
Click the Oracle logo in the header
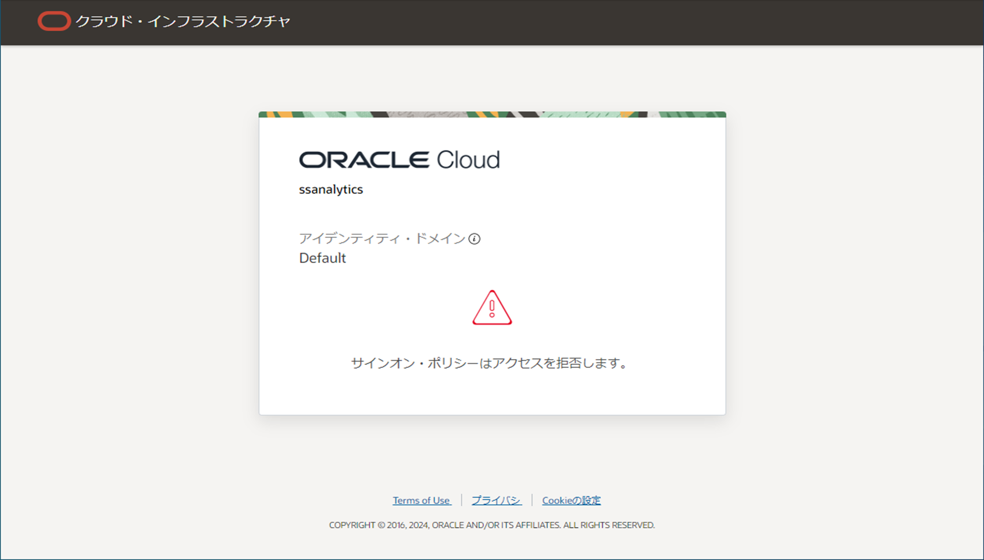point(54,21)
